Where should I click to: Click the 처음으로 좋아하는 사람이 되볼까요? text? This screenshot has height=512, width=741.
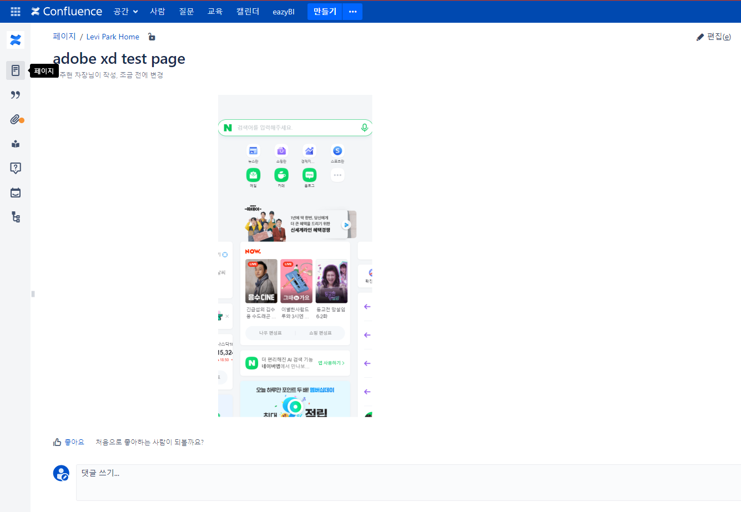(x=149, y=442)
